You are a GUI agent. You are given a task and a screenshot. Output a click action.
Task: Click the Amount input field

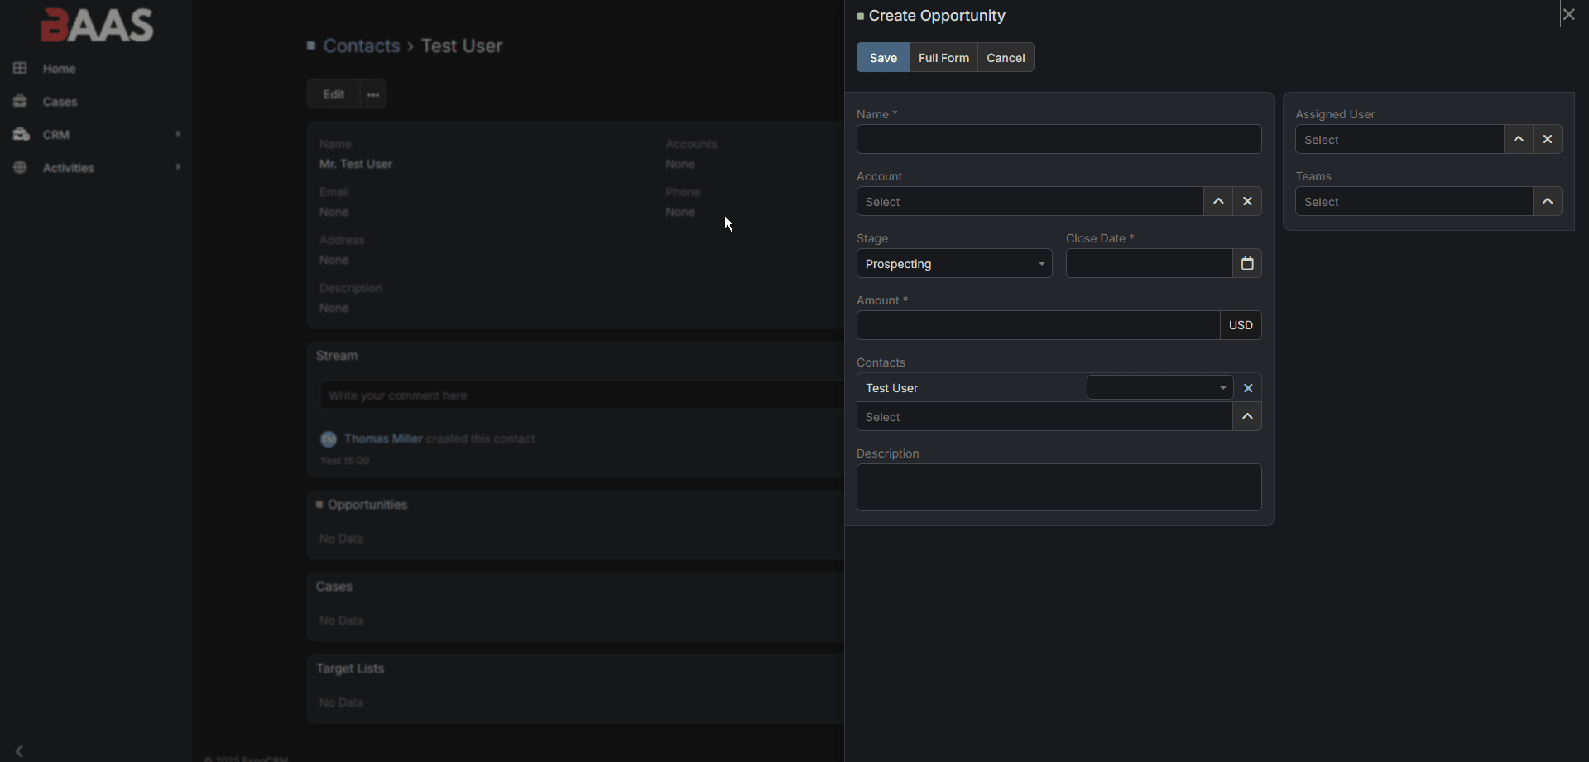coord(1036,324)
